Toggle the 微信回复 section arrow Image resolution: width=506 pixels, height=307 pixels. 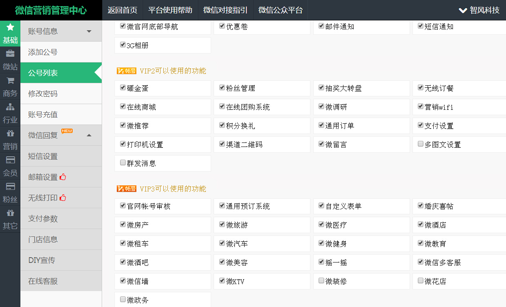click(89, 136)
